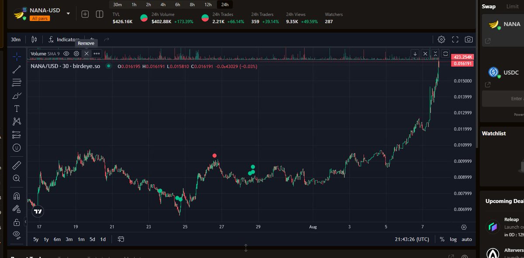Expand the Volume indicator more-options menu
The image size is (524, 258).
[97, 53]
